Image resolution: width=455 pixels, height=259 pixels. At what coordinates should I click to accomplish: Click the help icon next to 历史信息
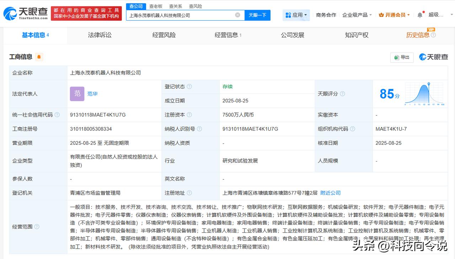(433, 35)
